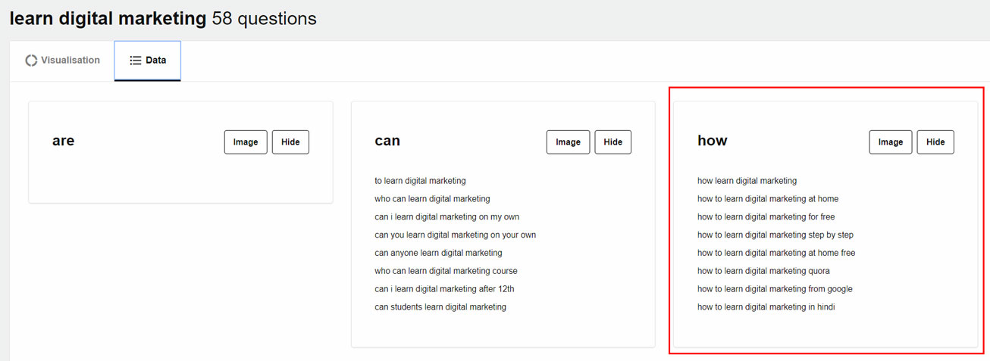Hide the 'are' questions card

point(290,142)
